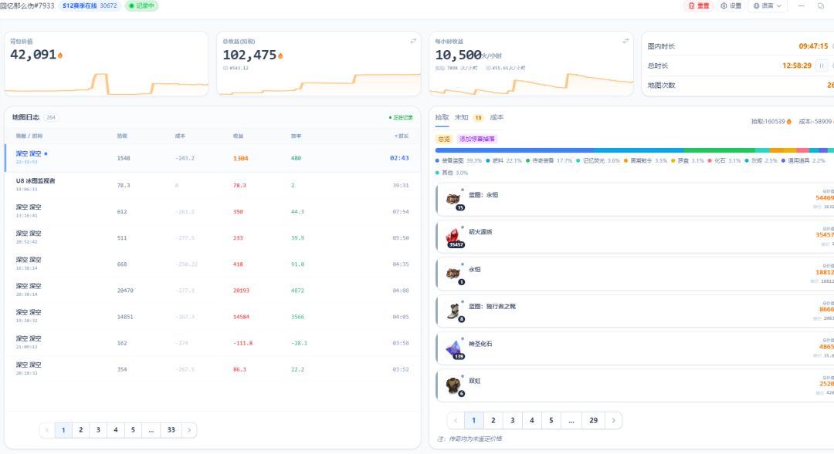This screenshot has height=454, width=834.
Task: Pause the 总时长 timer
Action: click(822, 66)
